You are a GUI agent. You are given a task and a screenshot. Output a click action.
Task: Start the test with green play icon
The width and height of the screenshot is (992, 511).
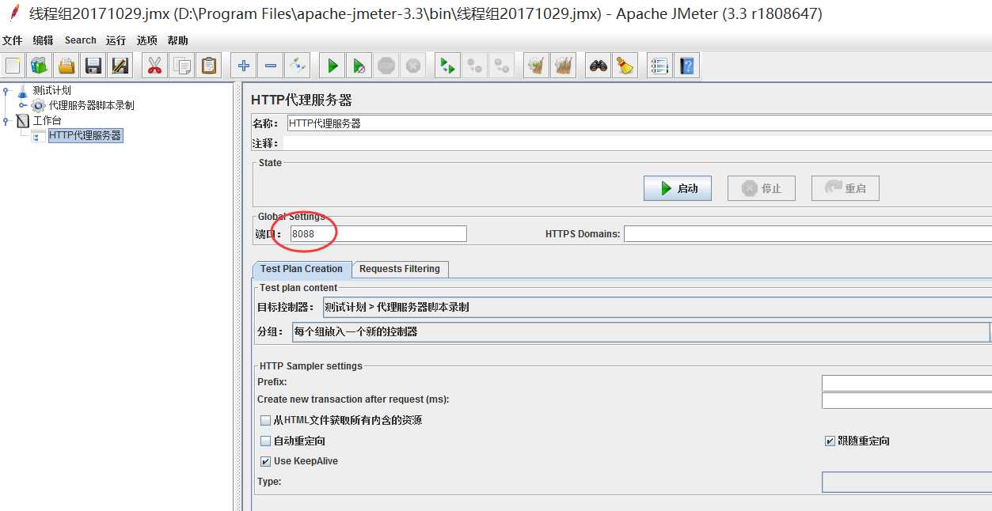(x=333, y=66)
